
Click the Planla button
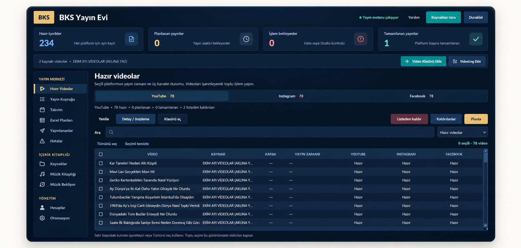pos(476,119)
